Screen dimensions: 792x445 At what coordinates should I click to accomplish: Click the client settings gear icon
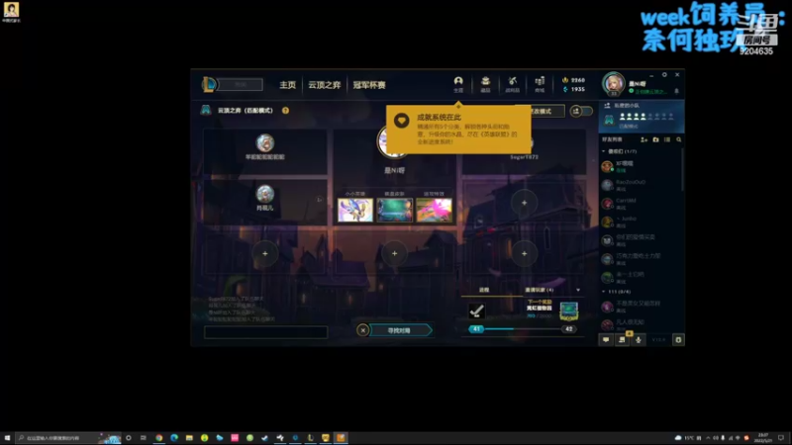[x=664, y=75]
